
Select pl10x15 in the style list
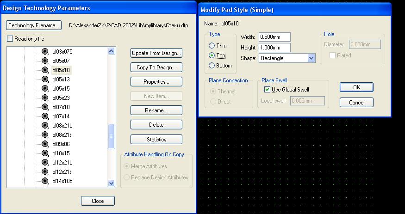[x=61, y=153]
